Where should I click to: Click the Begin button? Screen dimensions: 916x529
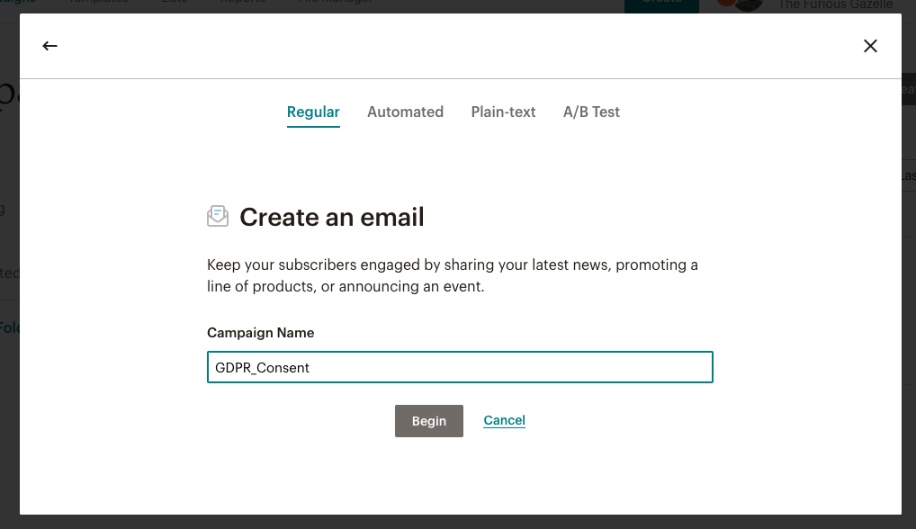point(429,421)
